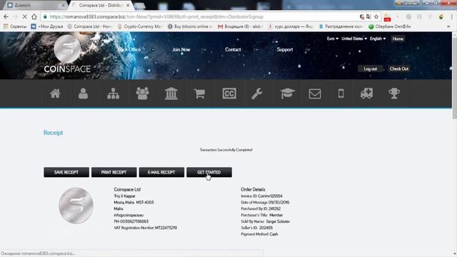Click the browser home button
The height and width of the screenshot is (257, 457).
pos(34,16)
